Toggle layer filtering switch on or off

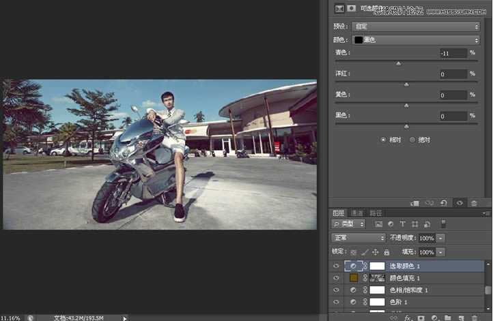click(x=443, y=224)
